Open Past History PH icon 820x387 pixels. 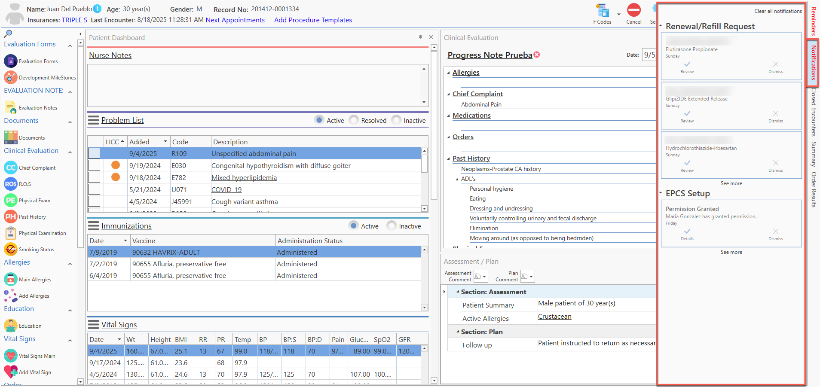point(11,216)
